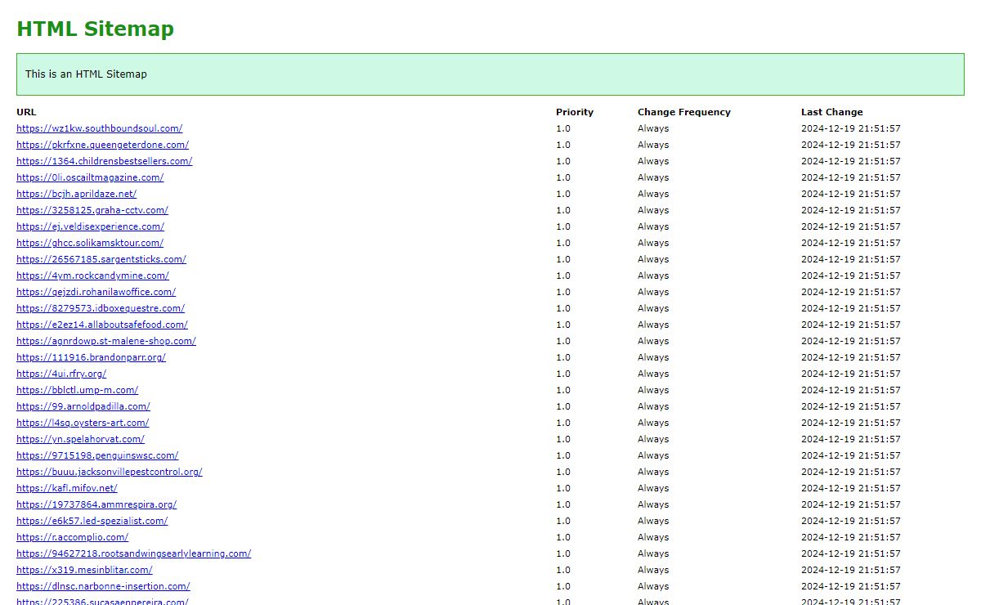Click 'Always' in the rfry.org row
This screenshot has width=981, height=605.
click(x=653, y=374)
